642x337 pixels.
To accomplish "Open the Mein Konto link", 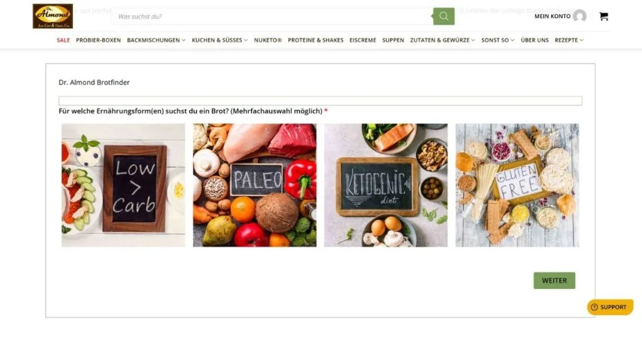I will 552,16.
